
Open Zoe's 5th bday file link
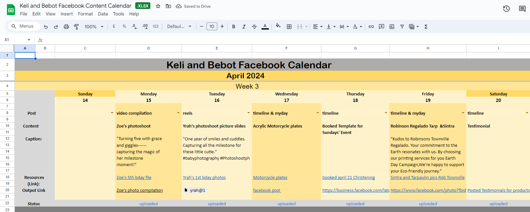click(x=134, y=177)
